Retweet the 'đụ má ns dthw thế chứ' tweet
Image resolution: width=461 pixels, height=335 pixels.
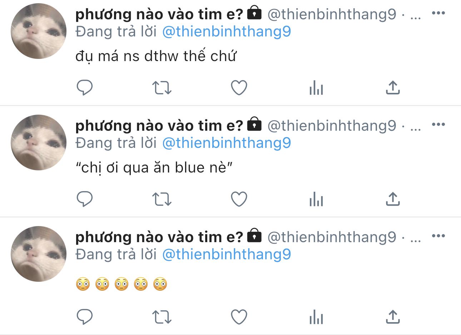[x=162, y=87]
